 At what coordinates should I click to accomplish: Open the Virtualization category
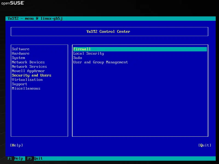27,80
